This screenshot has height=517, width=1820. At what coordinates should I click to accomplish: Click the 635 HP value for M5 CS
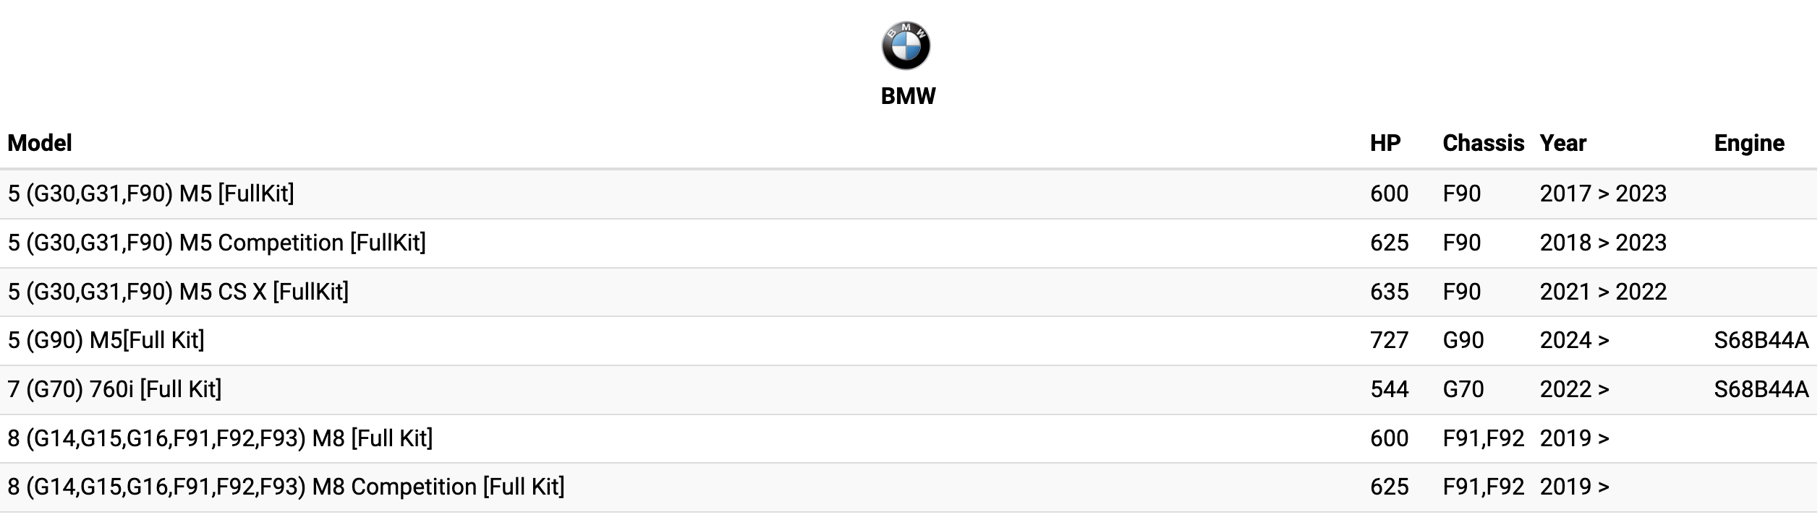coord(1389,292)
